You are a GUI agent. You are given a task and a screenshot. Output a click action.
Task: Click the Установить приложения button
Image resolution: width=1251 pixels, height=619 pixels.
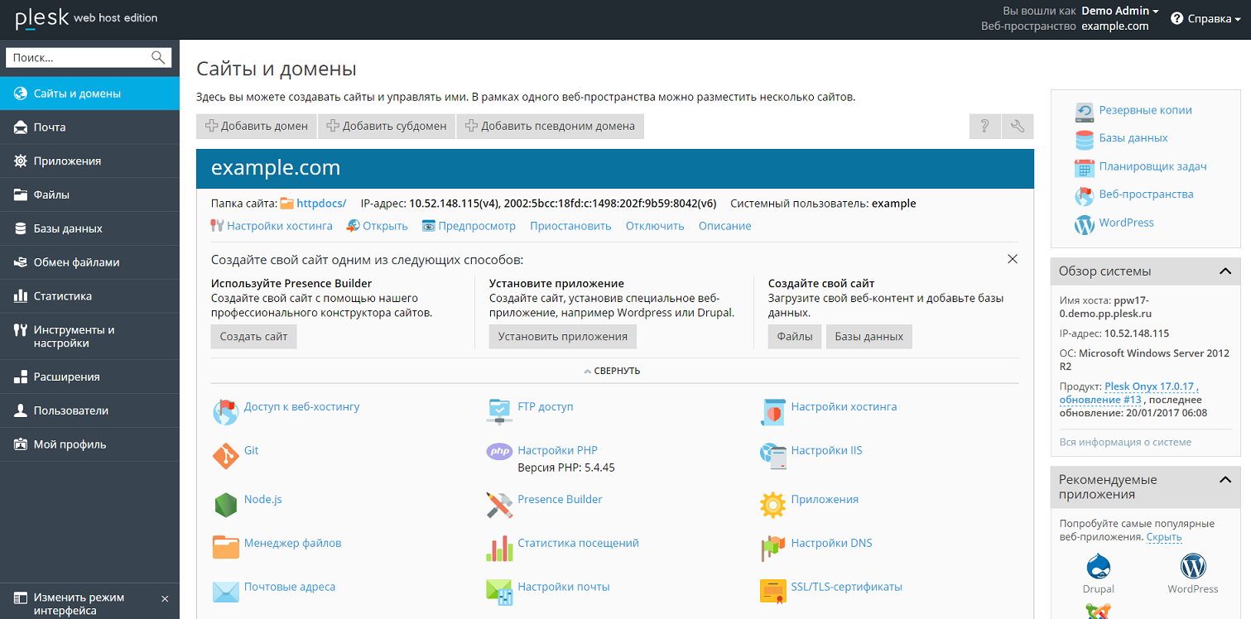[x=563, y=337]
